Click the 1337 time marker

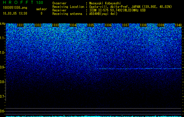coord(126,25)
